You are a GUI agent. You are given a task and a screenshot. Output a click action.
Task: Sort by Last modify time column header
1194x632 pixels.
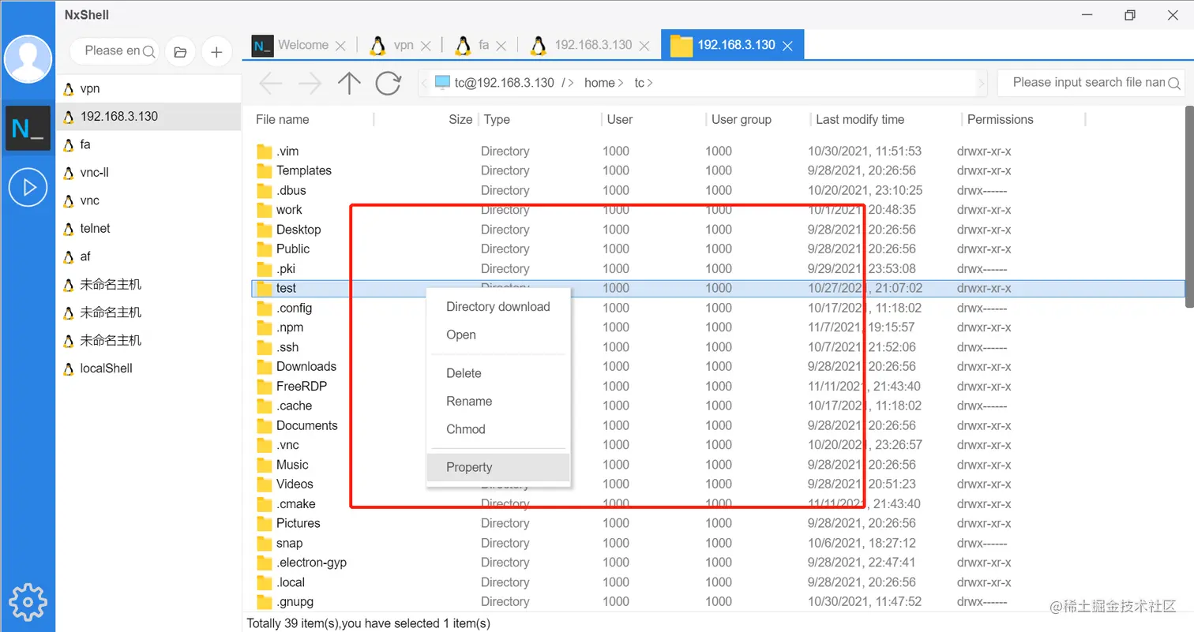860,120
